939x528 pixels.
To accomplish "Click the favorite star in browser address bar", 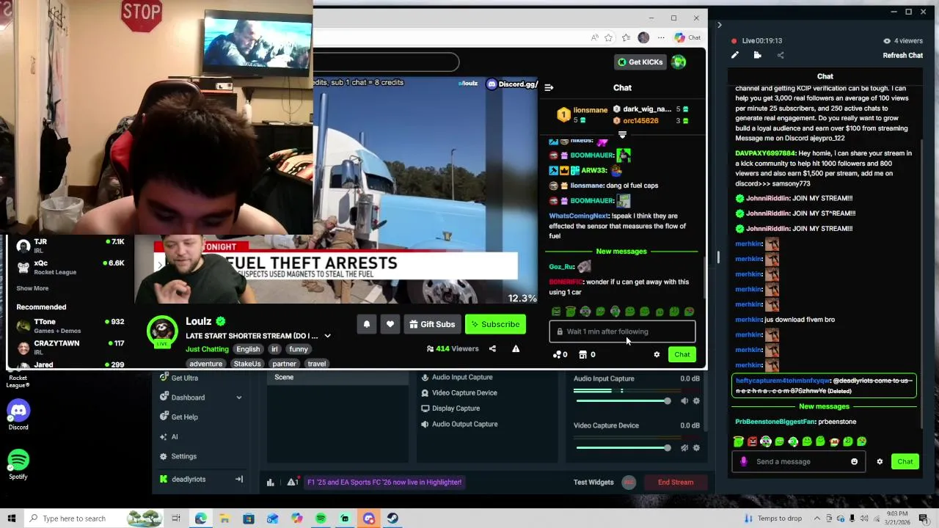I will (x=608, y=37).
